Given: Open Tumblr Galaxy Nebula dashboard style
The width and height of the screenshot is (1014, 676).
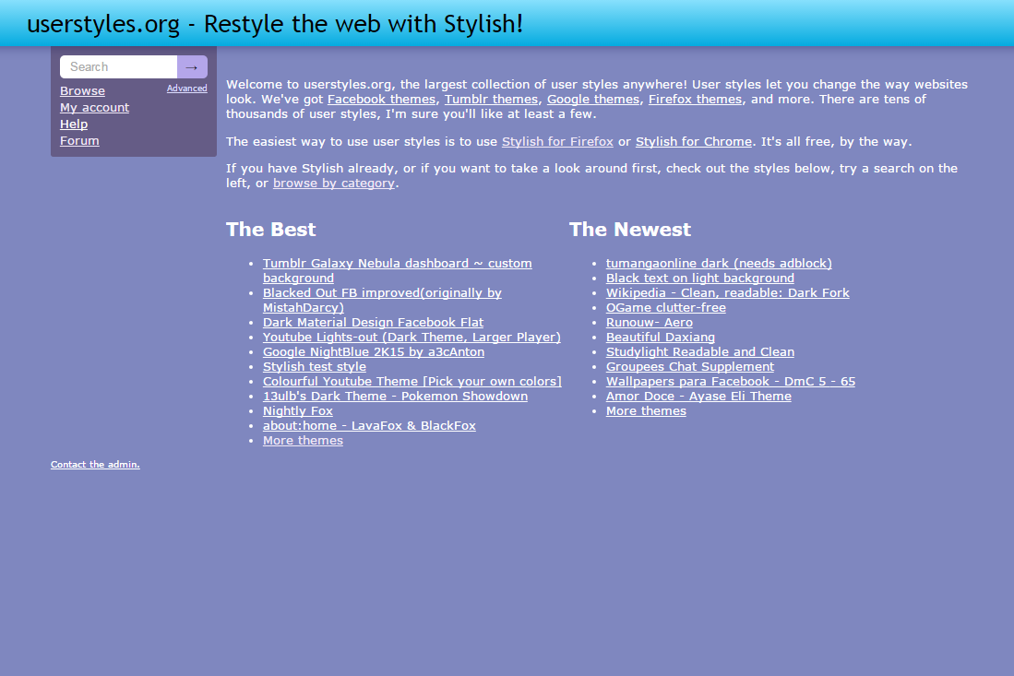Looking at the screenshot, I should tap(397, 271).
